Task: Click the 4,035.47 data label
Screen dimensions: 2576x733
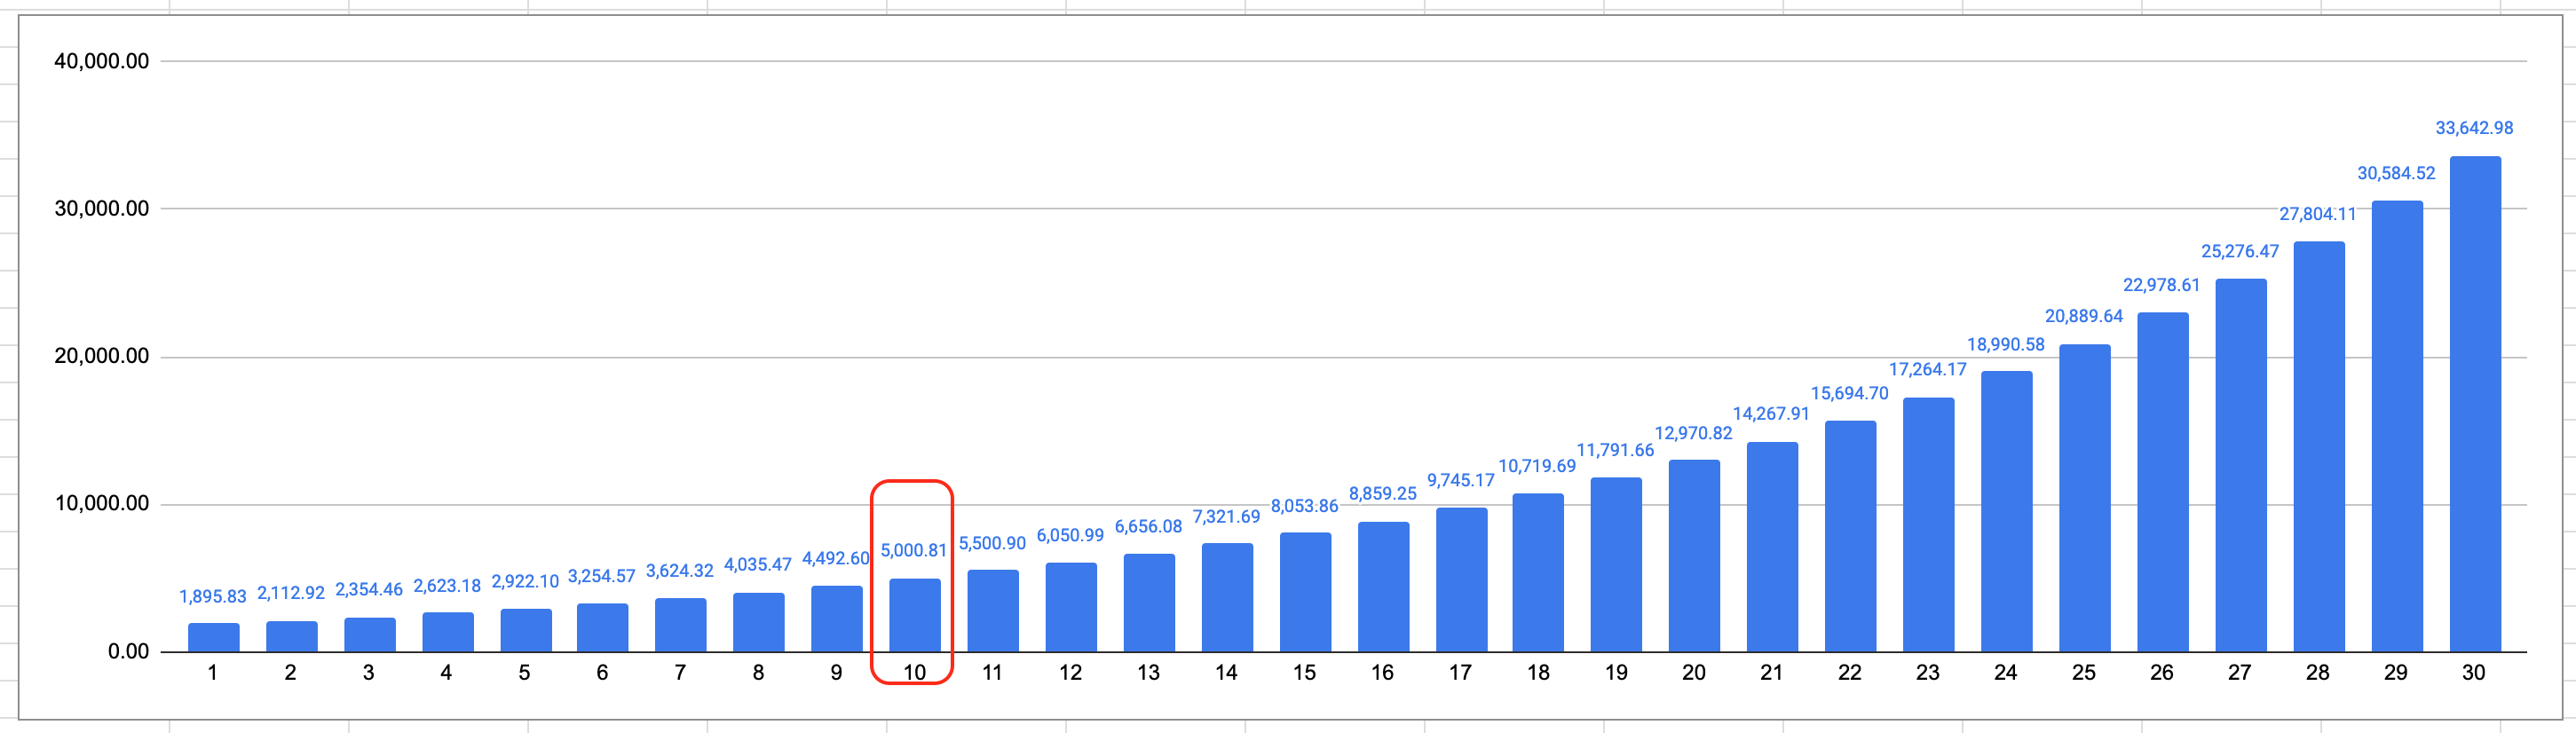Action: click(758, 565)
